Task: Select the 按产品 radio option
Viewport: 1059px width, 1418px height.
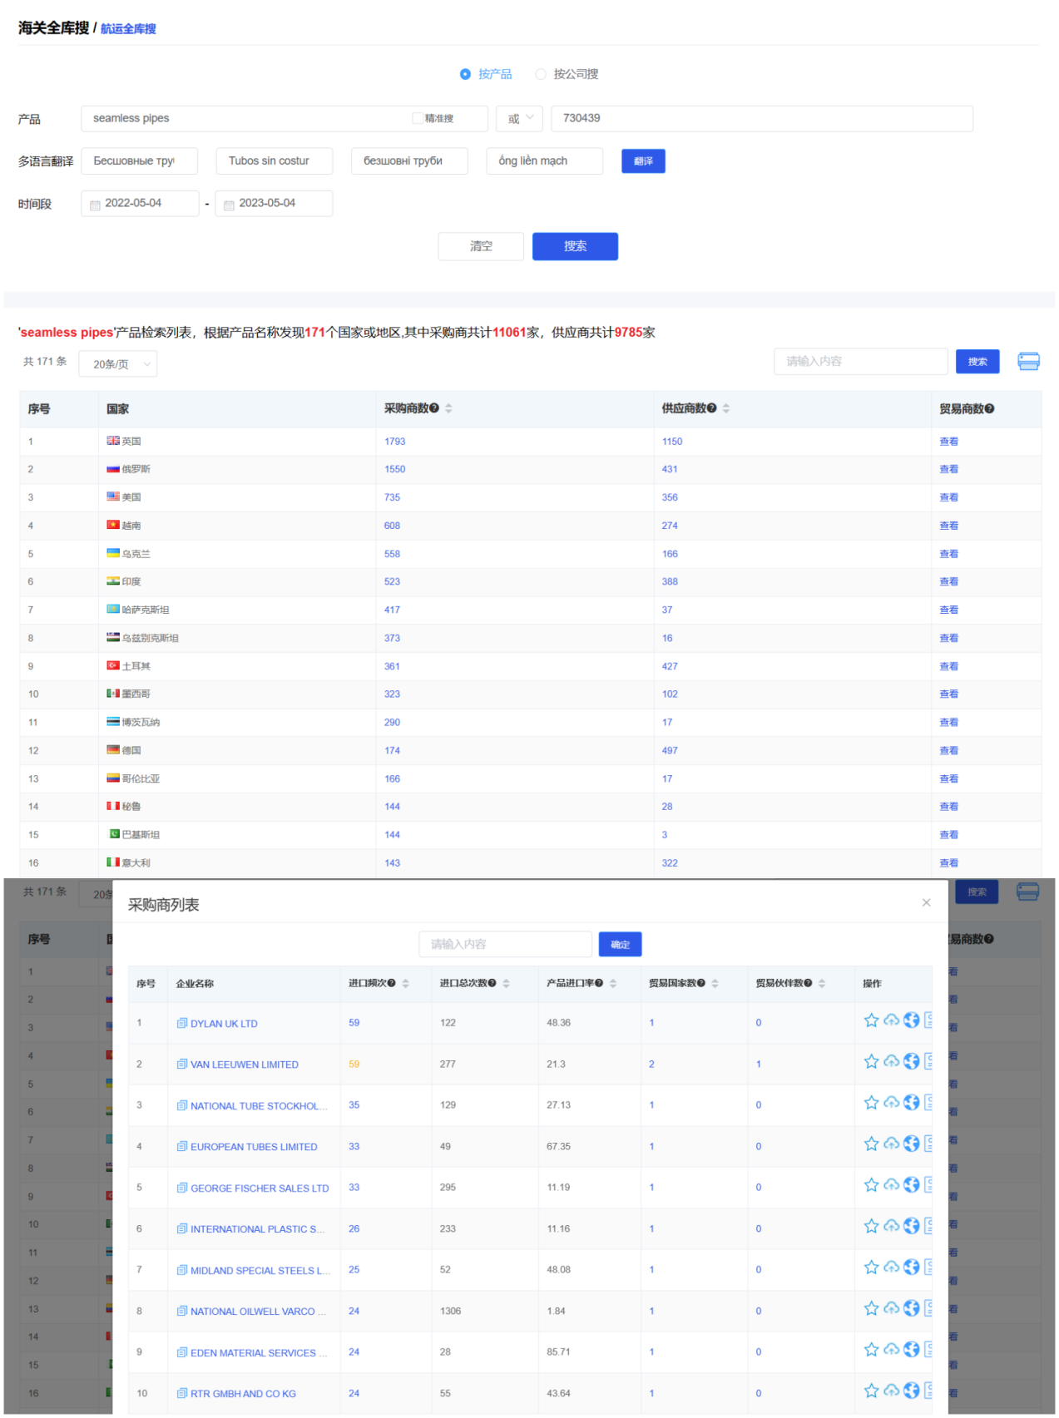Action: [465, 74]
